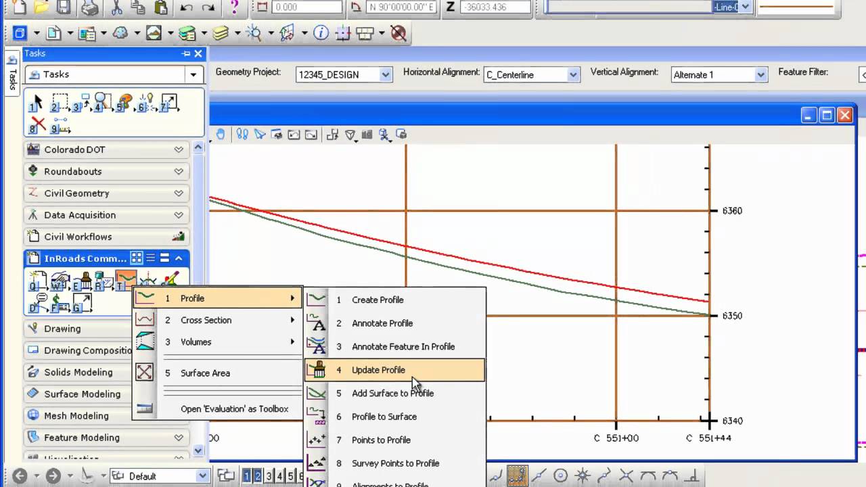866x487 pixels.
Task: Click the magnifier with sparkle toolbar icon
Action: tap(254, 32)
